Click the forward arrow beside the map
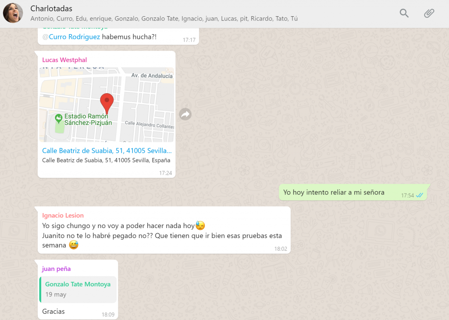 pos(185,114)
